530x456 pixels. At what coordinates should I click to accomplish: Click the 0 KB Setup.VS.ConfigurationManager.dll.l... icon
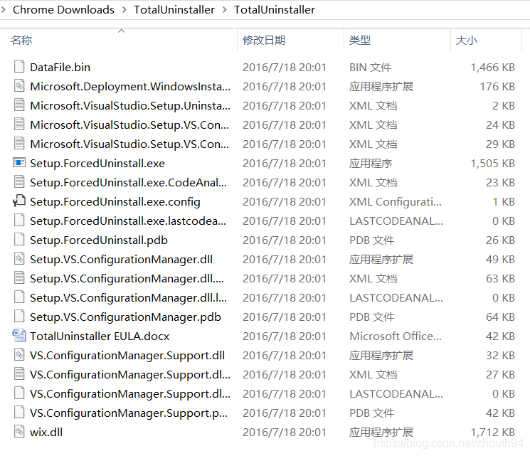[19, 297]
